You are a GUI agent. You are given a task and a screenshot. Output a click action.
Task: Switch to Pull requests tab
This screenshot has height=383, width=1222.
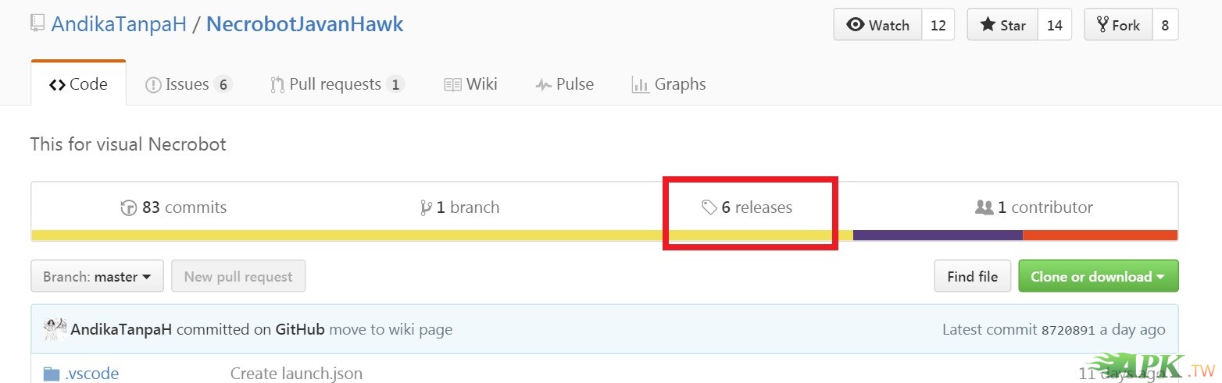point(336,84)
